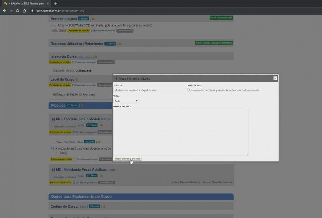This screenshot has height=218, width=322.
Task: Switch to the SolidWorks 2020 browser tab
Action: (25, 3)
